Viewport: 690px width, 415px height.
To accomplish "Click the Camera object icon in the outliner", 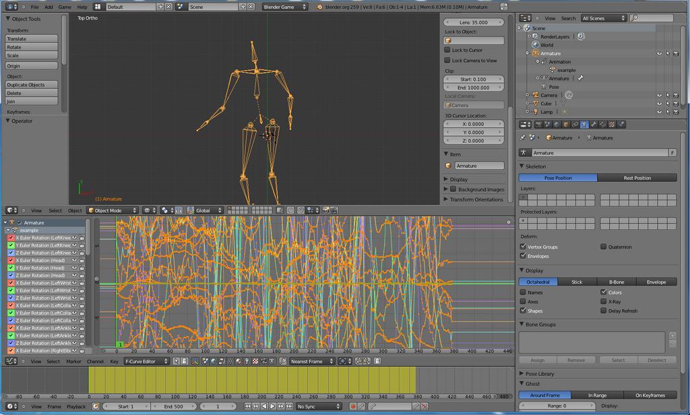I will coord(536,95).
